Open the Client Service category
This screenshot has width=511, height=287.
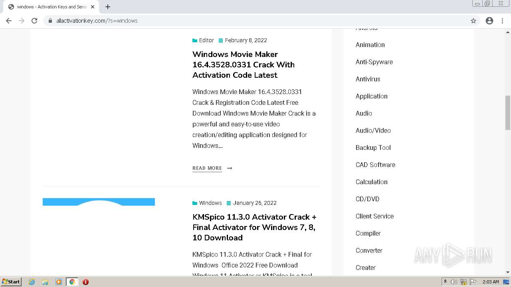coord(374,216)
